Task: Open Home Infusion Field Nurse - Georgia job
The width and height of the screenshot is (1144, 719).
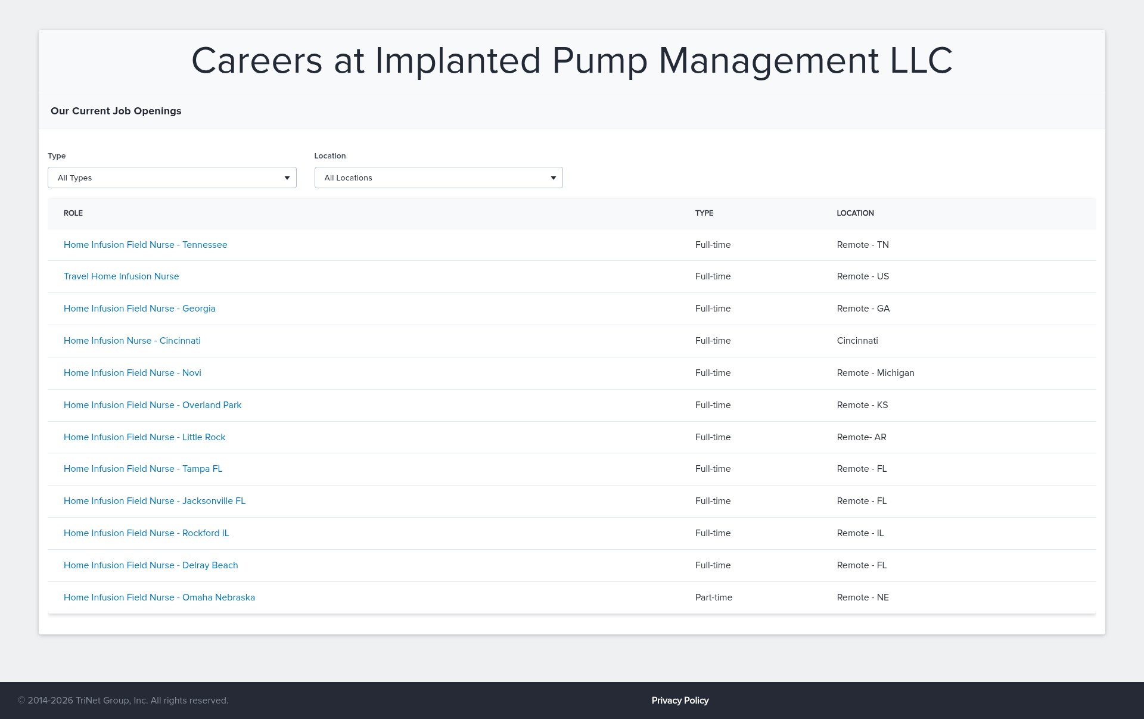Action: pyautogui.click(x=139, y=309)
